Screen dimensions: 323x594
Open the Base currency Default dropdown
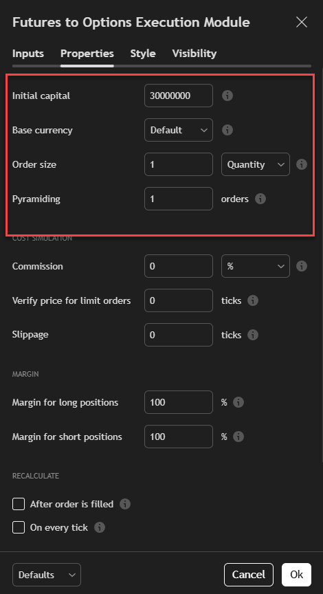tap(179, 131)
